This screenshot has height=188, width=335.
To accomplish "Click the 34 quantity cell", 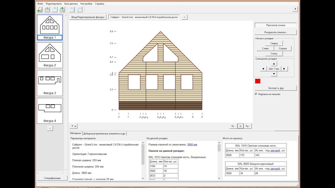I will tap(247, 173).
